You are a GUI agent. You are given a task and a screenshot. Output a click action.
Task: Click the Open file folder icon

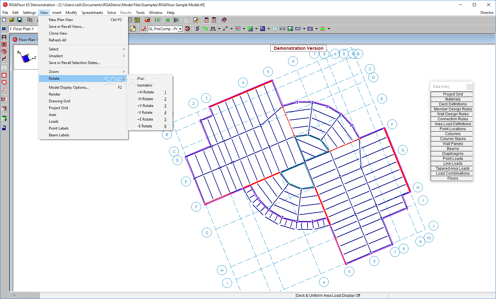tap(12, 20)
